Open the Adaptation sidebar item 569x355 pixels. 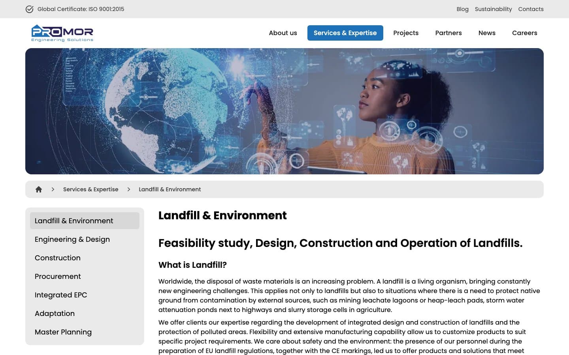click(x=85, y=314)
